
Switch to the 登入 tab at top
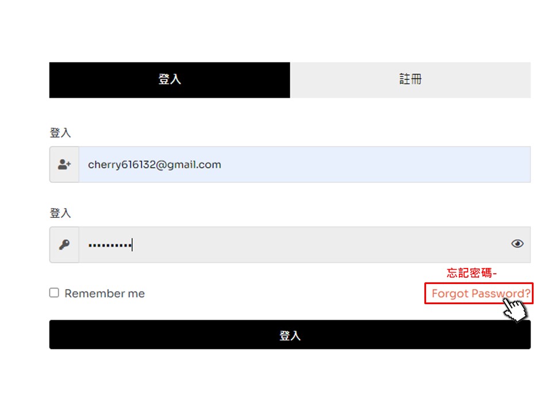pos(170,80)
